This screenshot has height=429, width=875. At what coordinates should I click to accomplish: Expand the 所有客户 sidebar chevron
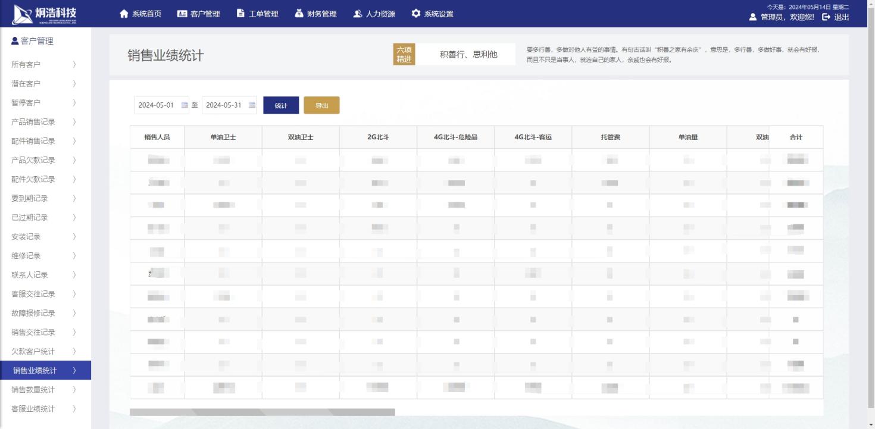[x=74, y=64]
